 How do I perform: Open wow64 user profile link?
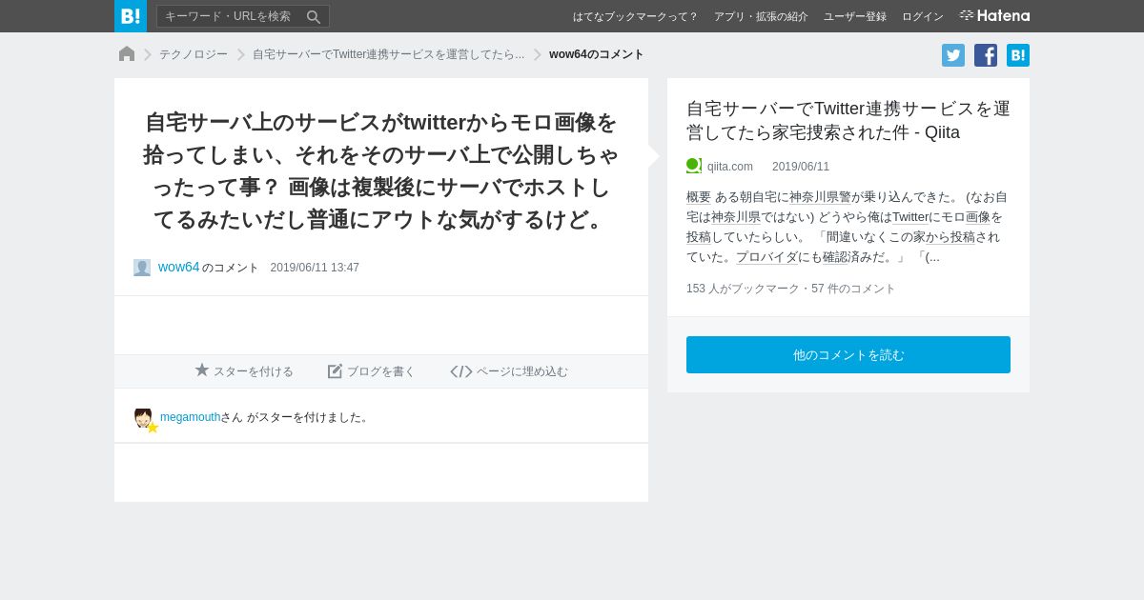coord(178,267)
